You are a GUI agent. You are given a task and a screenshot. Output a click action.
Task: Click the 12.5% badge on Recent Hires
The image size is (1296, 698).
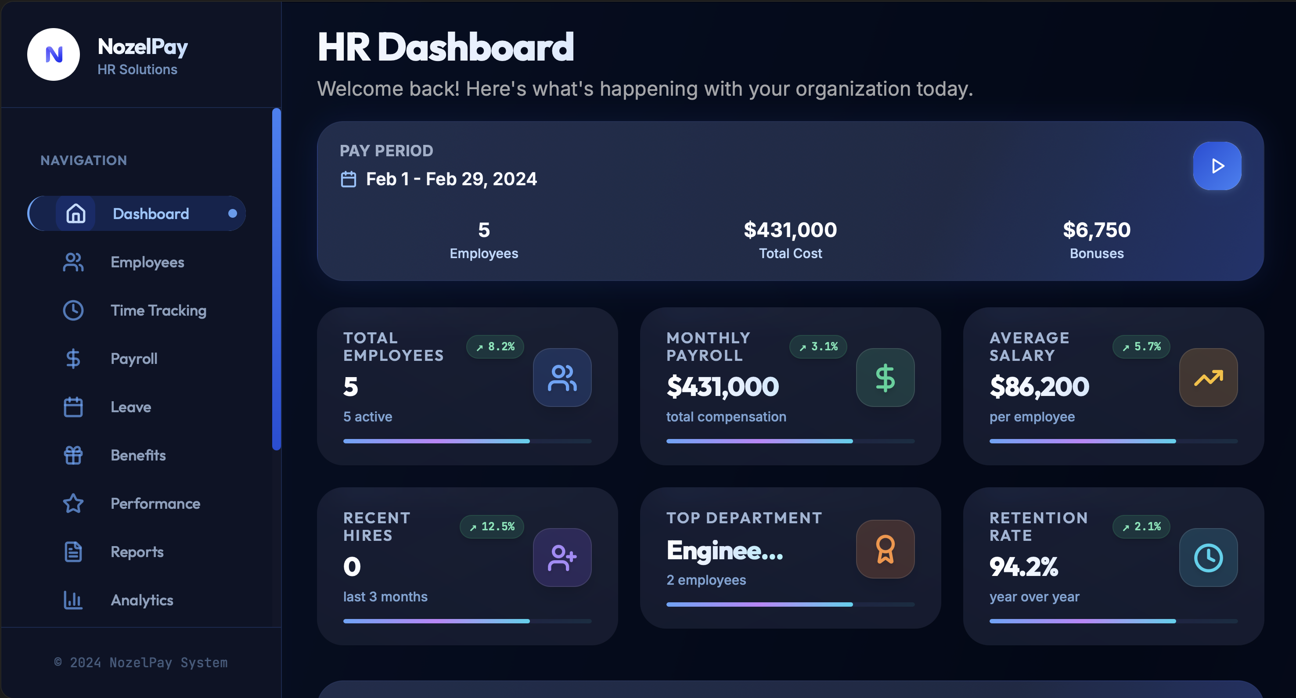[x=492, y=526]
